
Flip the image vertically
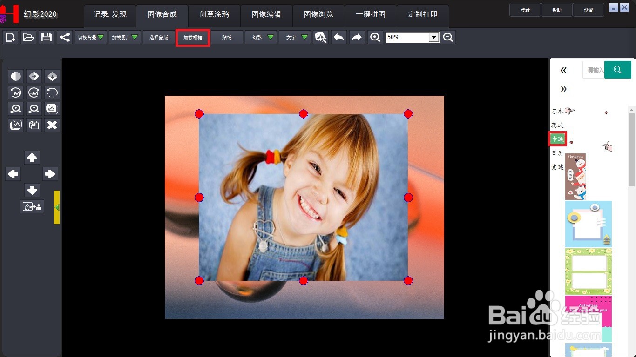52,76
